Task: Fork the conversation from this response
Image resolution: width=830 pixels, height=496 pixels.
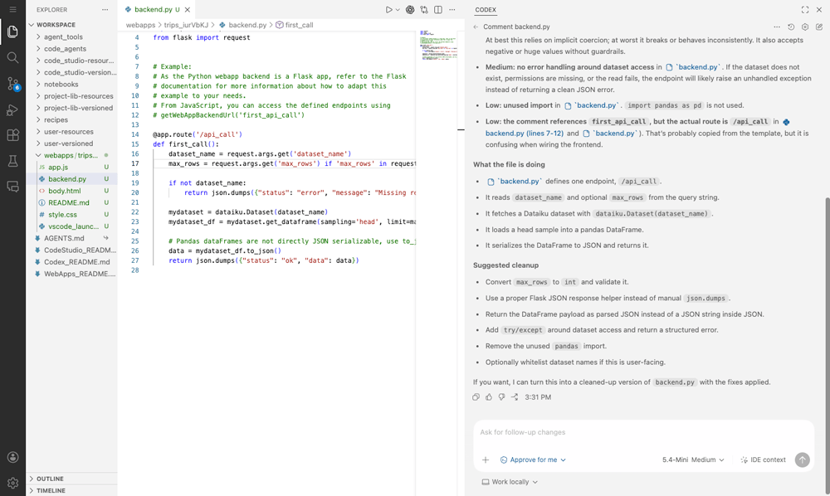Action: tap(515, 397)
